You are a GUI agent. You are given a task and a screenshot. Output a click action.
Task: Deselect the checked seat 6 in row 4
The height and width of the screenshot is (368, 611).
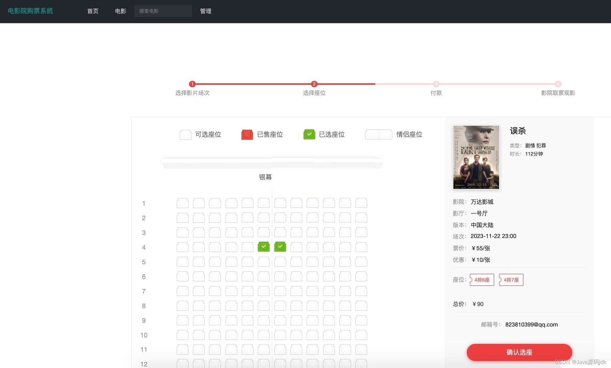[263, 247]
